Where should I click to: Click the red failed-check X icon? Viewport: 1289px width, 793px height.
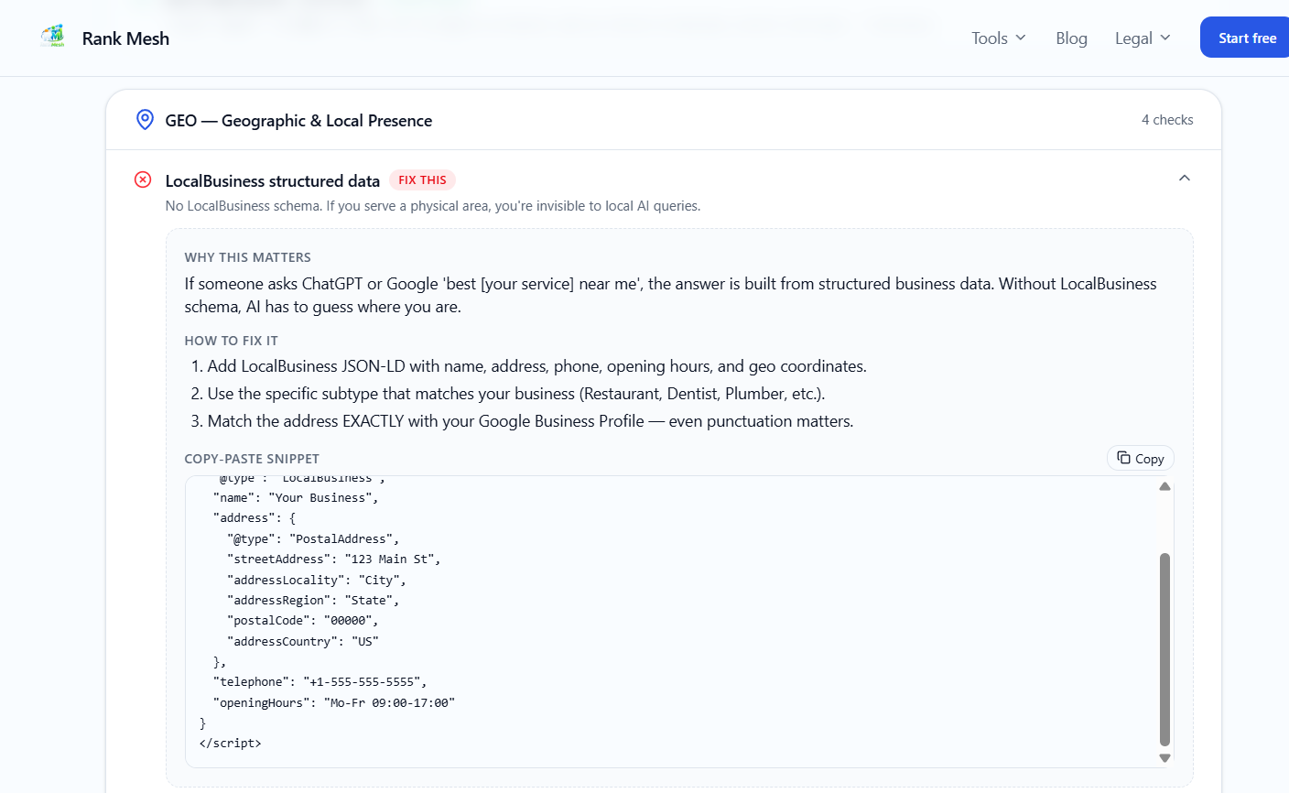click(x=143, y=179)
